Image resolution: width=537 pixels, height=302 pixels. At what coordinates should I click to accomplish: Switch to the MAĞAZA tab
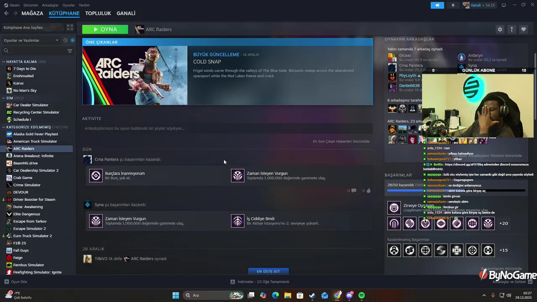point(32,13)
